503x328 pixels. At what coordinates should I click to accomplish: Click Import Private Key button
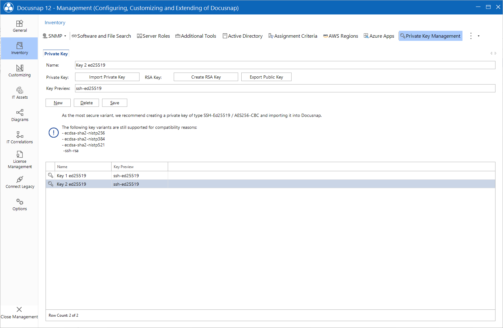tap(107, 77)
